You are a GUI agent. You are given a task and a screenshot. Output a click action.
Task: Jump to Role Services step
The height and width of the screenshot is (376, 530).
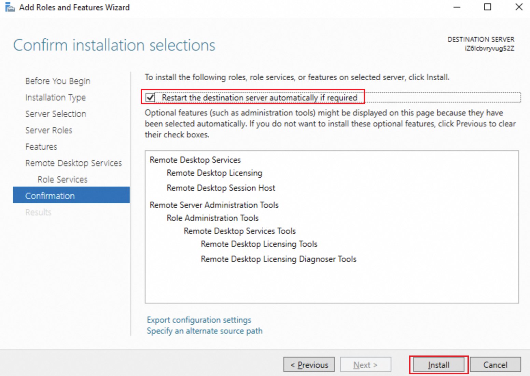pyautogui.click(x=62, y=179)
